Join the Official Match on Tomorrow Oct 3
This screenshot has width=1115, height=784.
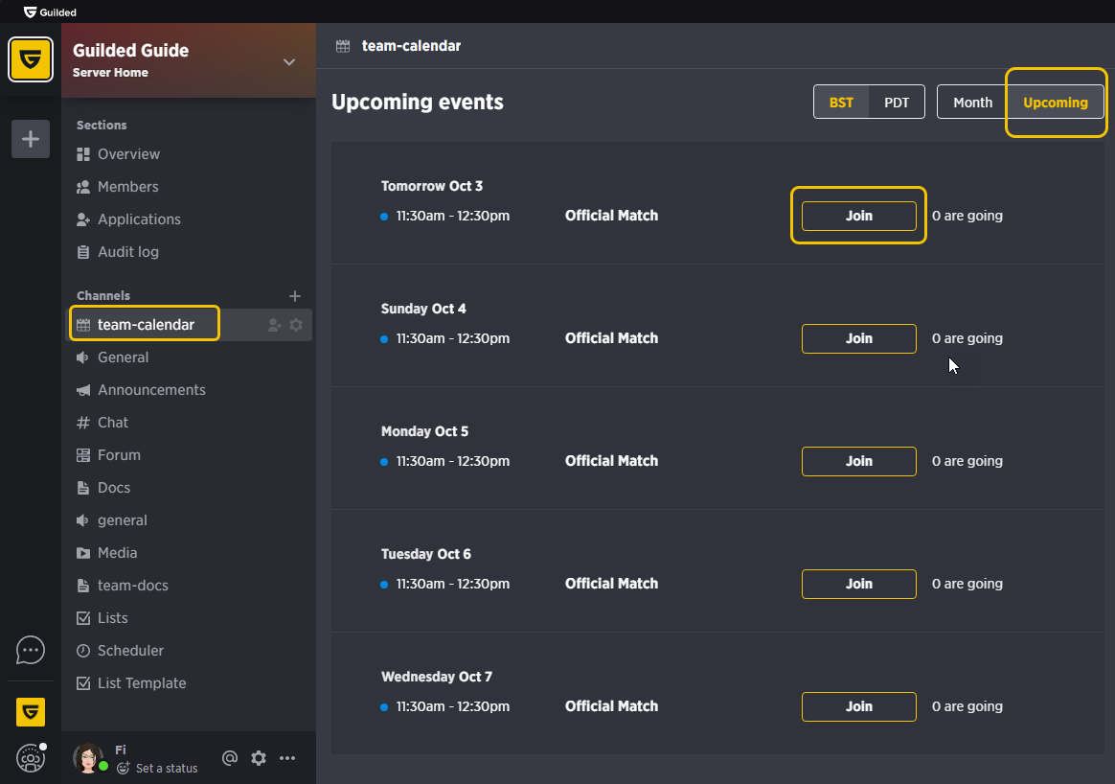858,216
